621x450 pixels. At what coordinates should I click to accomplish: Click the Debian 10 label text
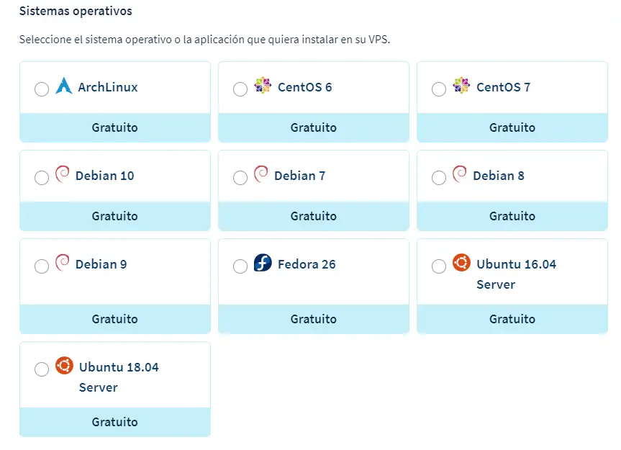pyautogui.click(x=104, y=176)
